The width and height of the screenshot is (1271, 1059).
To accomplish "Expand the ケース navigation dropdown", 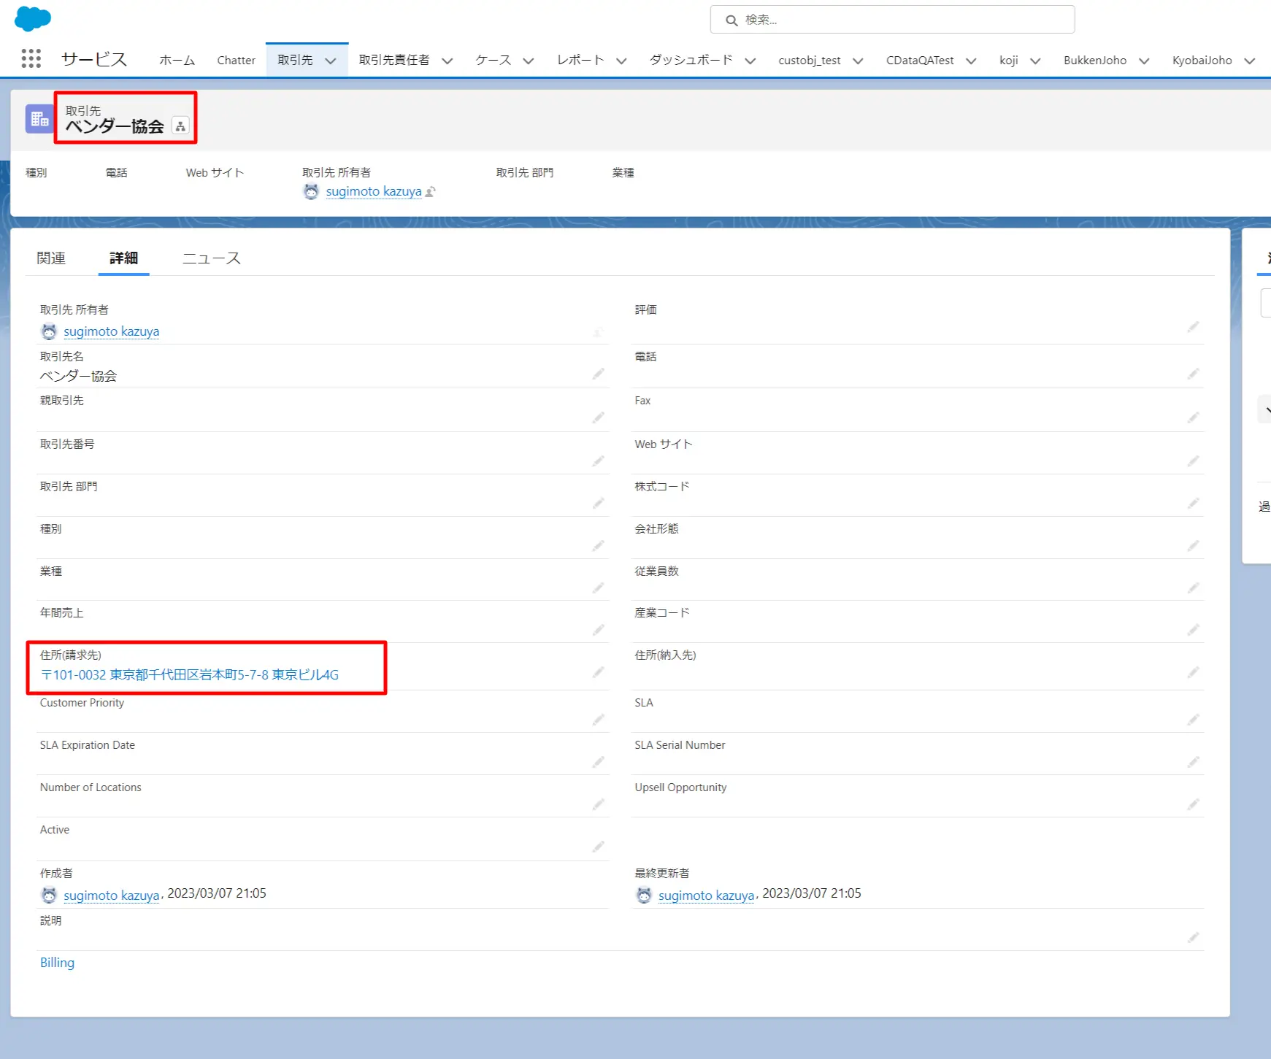I will click(528, 61).
